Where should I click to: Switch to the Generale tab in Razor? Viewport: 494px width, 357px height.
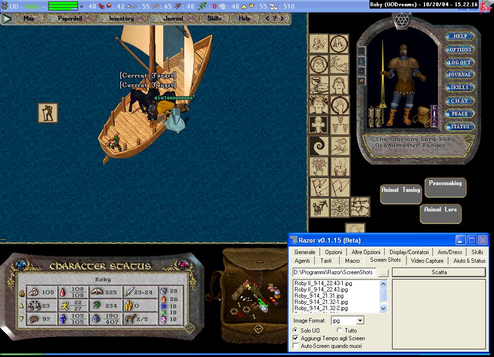(x=304, y=252)
